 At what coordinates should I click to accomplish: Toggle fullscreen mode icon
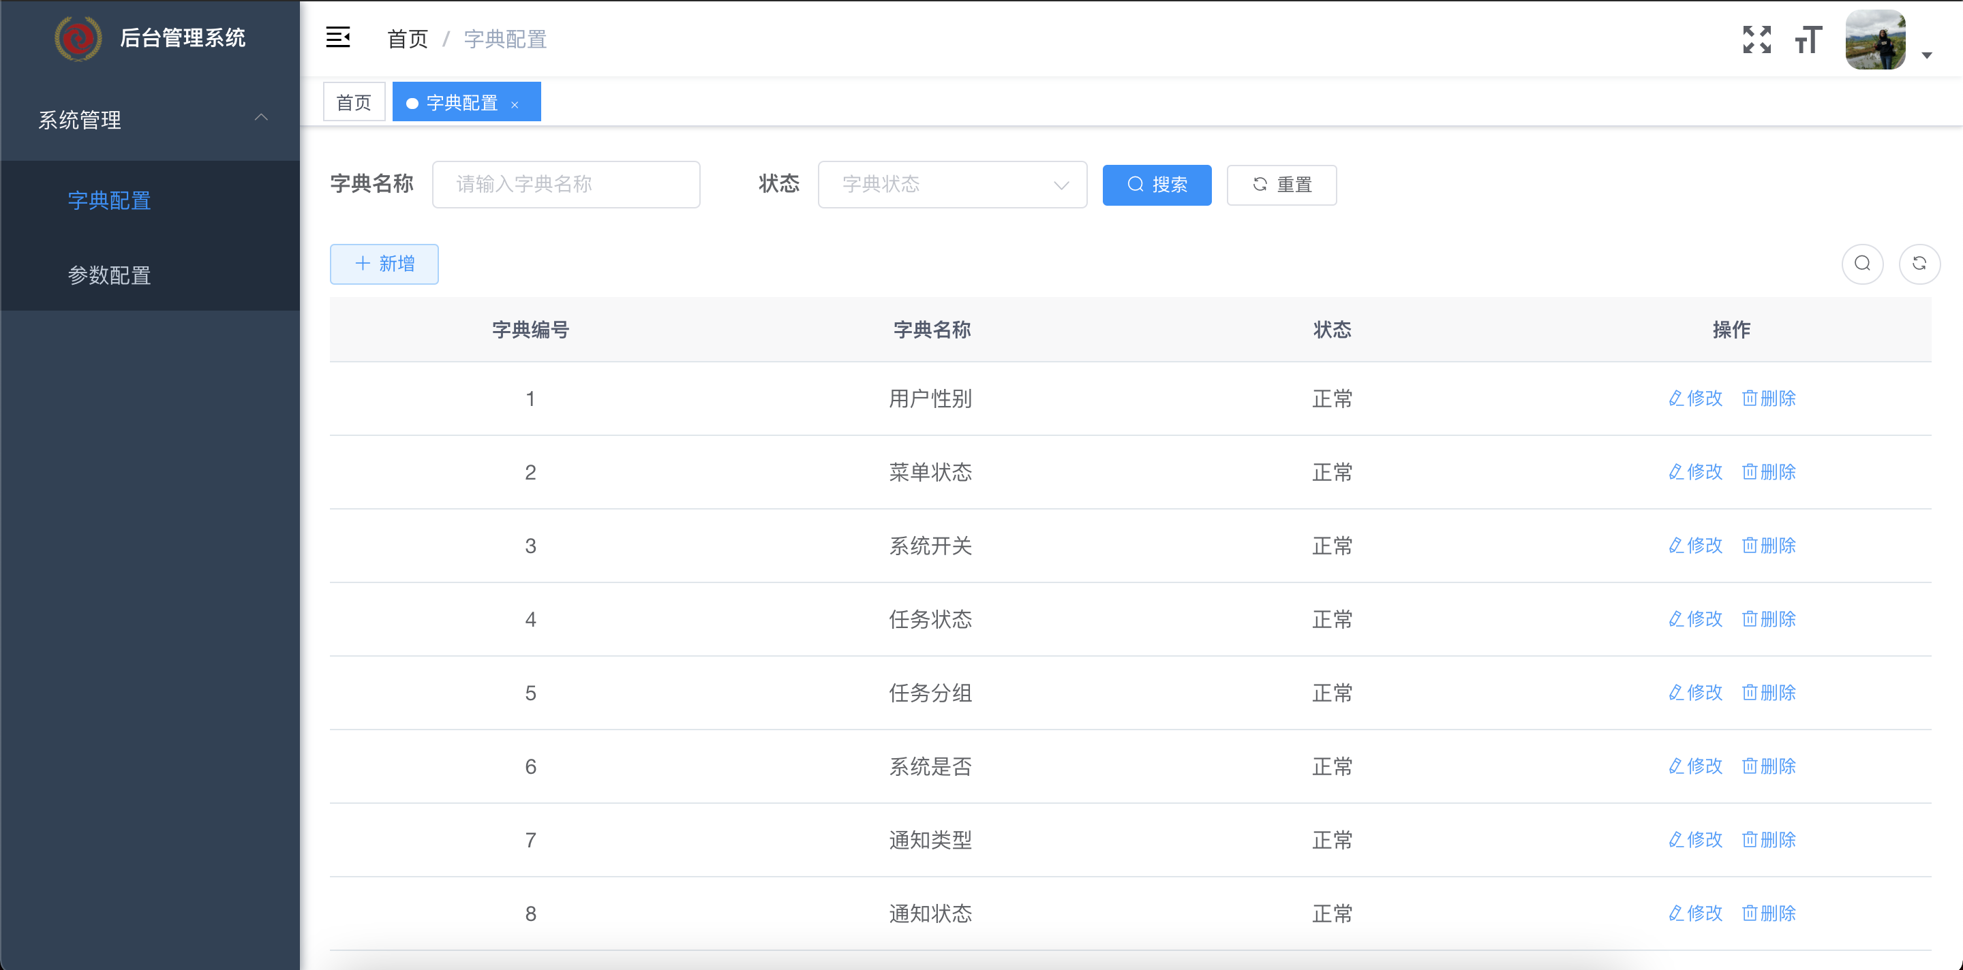pyautogui.click(x=1756, y=40)
